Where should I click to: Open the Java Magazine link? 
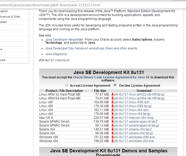pos(56,54)
